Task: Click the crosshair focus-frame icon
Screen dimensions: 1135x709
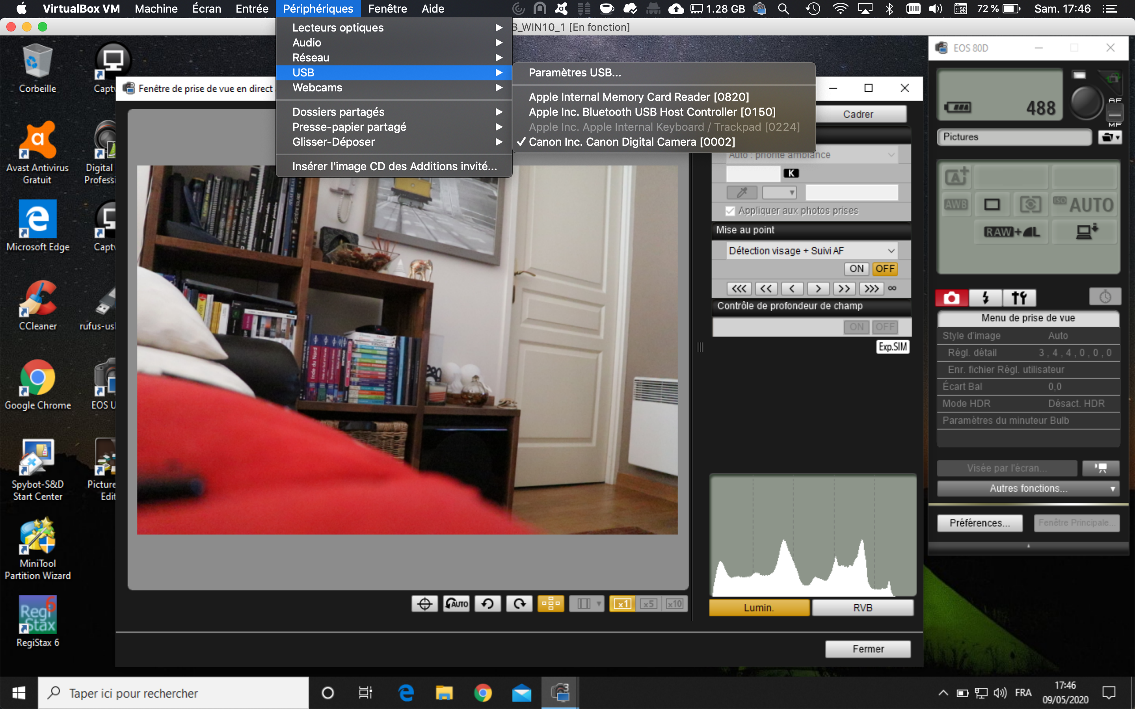Action: pos(424,603)
